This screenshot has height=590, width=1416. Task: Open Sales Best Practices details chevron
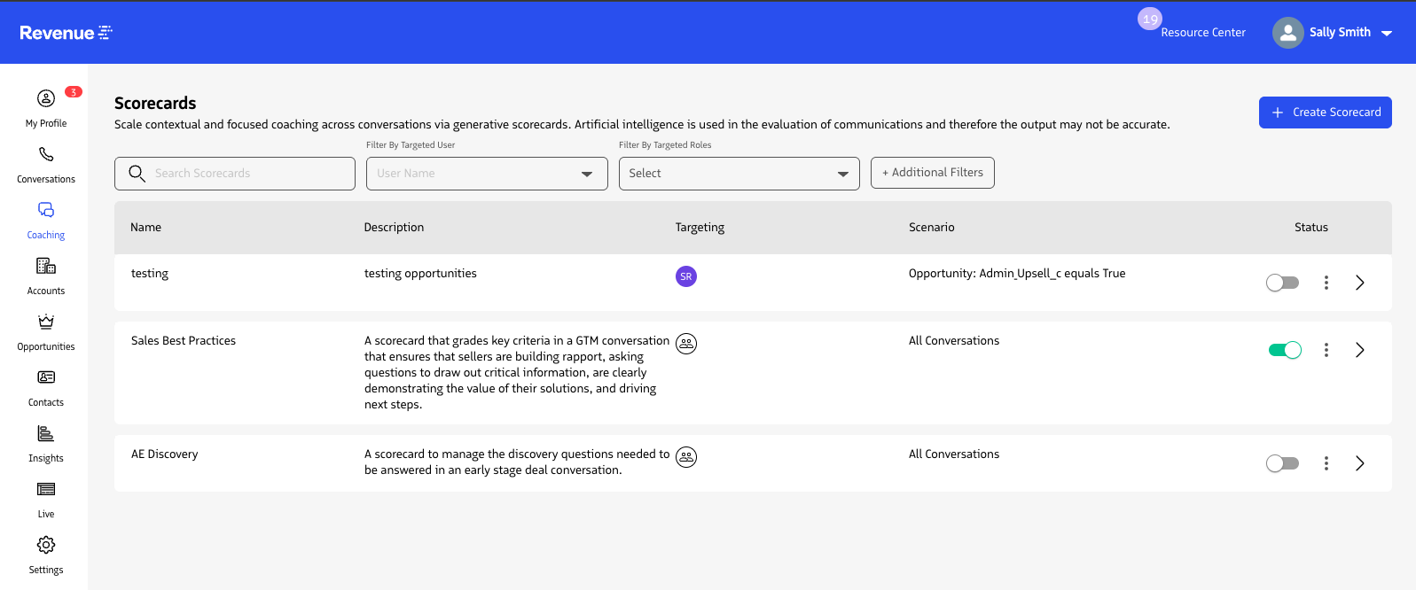1360,350
